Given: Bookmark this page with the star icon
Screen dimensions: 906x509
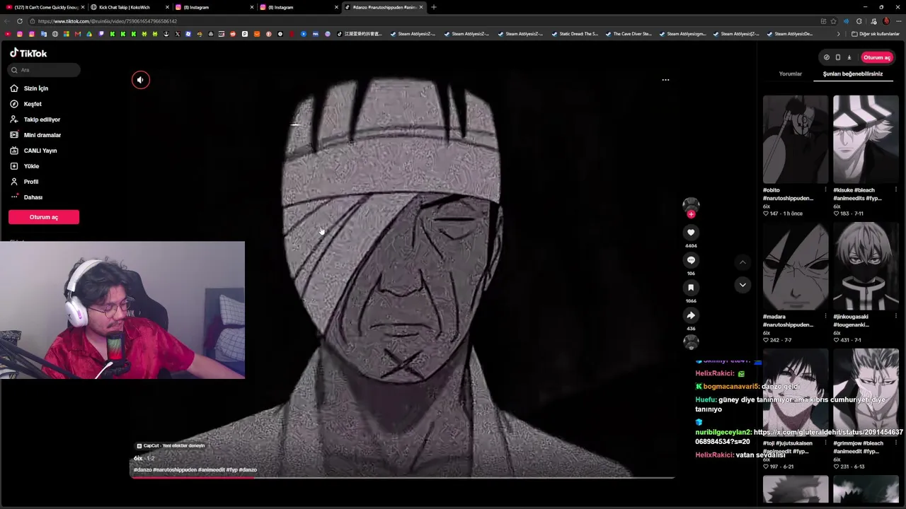Looking at the screenshot, I should tap(833, 21).
